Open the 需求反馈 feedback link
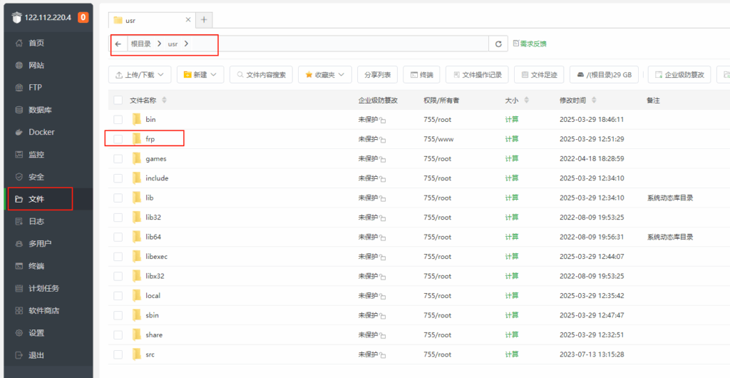 click(530, 44)
